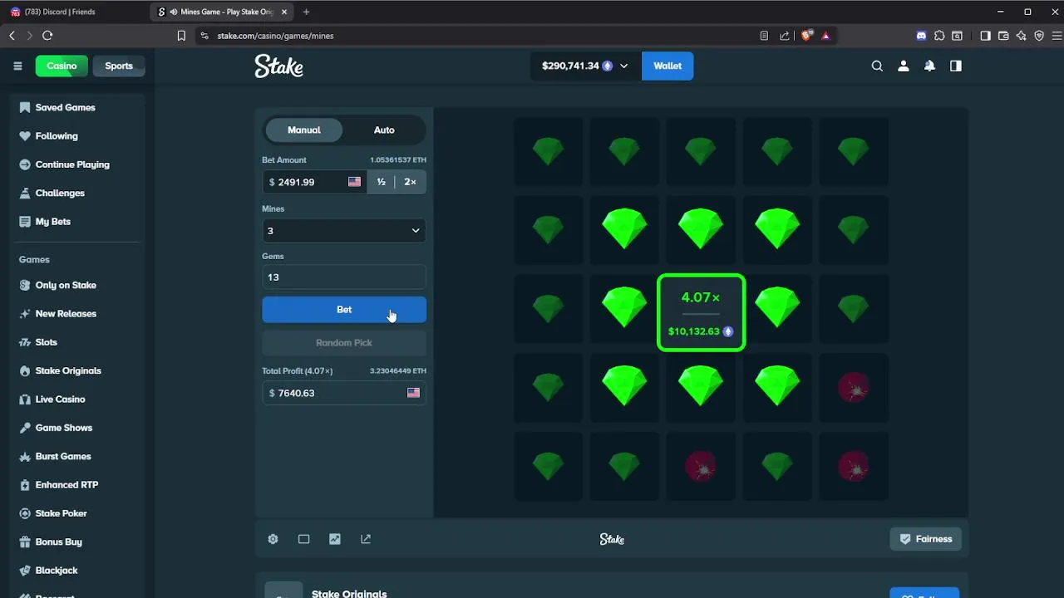Click the Saved Games bookmark icon

coord(24,107)
